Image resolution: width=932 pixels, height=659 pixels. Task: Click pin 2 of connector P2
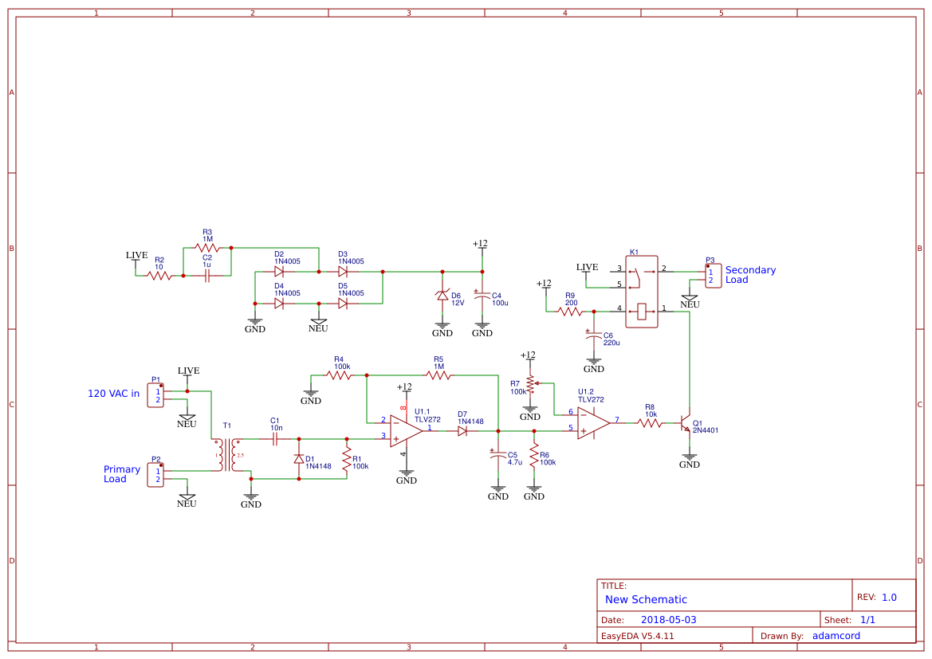point(156,479)
